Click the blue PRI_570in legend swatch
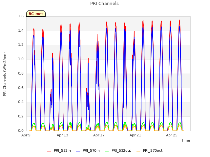 point(78,151)
